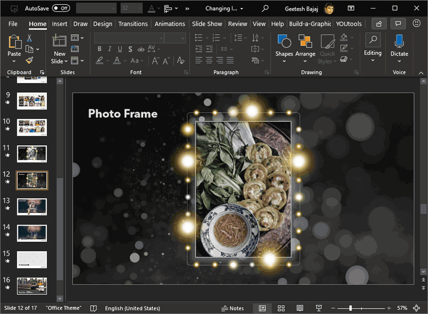The image size is (428, 314).
Task: Click the Format Painter brush icon
Action: coord(29,61)
